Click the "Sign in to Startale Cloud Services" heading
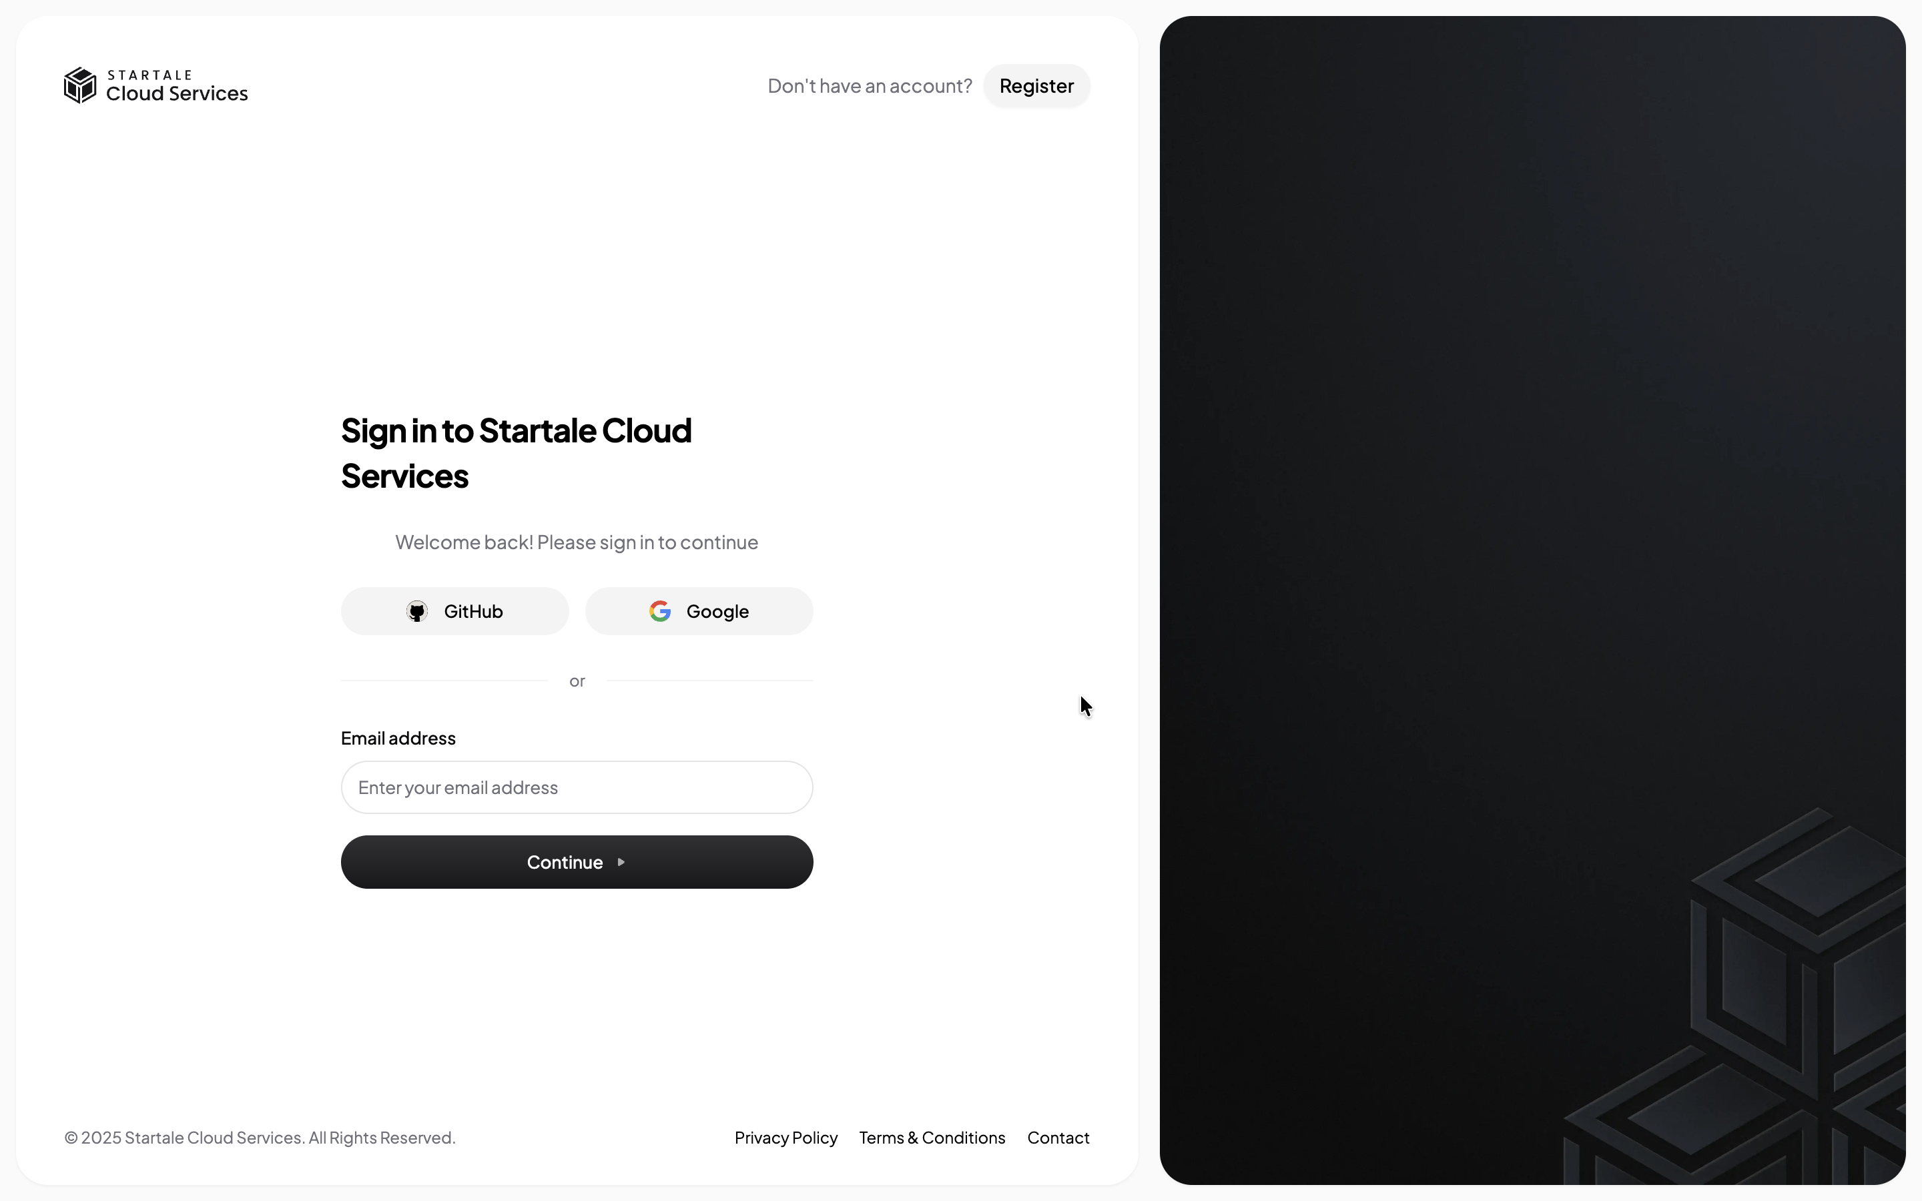The width and height of the screenshot is (1922, 1201). pos(517,453)
